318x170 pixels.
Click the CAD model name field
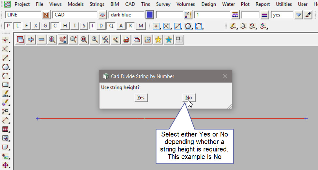(75, 15)
